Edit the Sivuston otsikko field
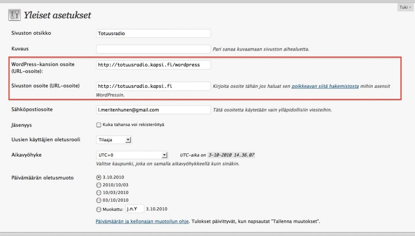 point(153,34)
